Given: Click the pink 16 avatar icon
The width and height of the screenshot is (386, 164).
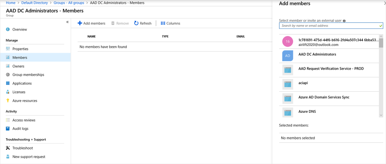Looking at the screenshot, I should coord(287,42).
